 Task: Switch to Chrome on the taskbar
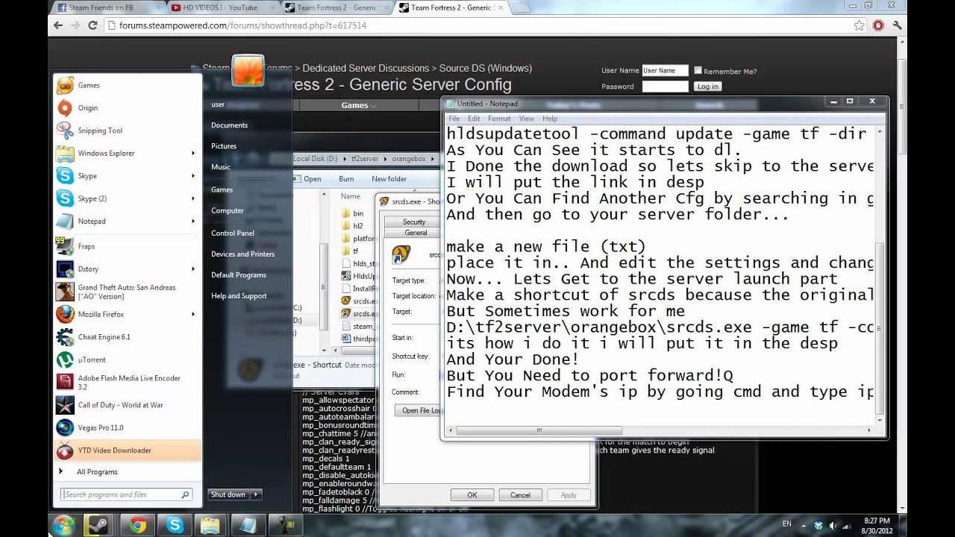point(137,525)
